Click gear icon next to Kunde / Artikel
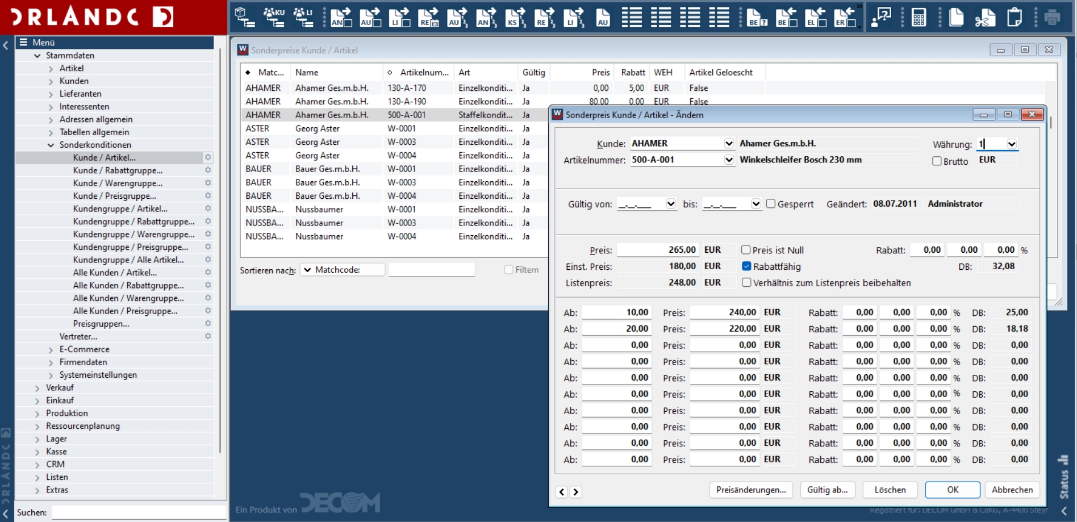 click(x=208, y=157)
